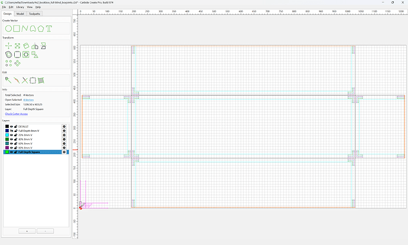
Task: Select the Rectangle vector tool
Action: coord(17,28)
